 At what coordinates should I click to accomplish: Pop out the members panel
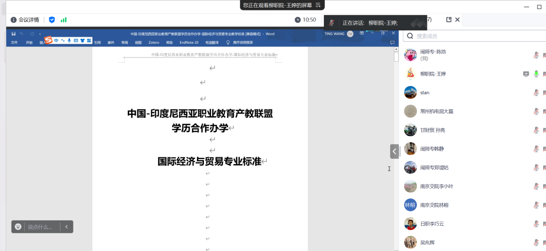click(449, 20)
